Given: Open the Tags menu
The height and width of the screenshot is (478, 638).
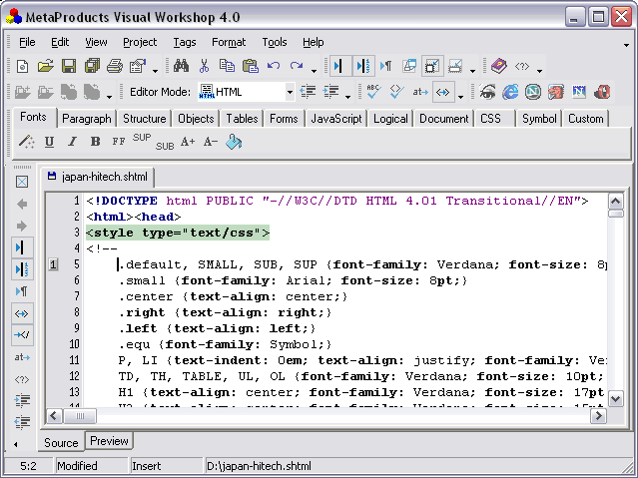Looking at the screenshot, I should click(185, 42).
